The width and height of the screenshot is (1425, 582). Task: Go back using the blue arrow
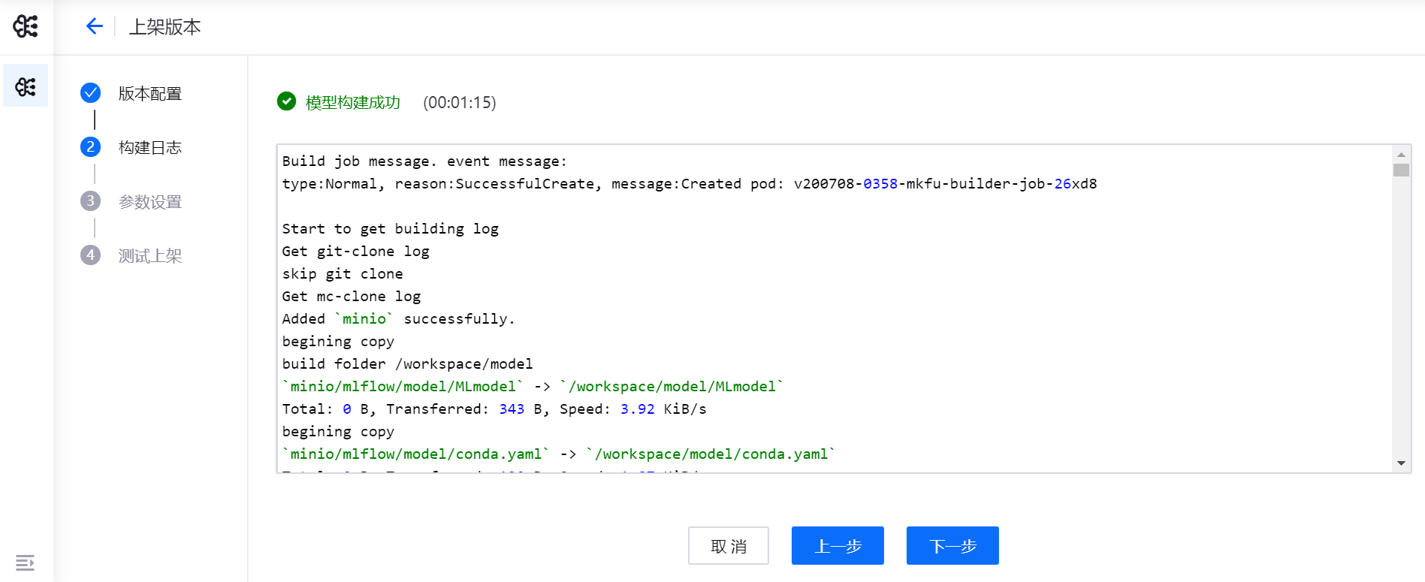[94, 26]
